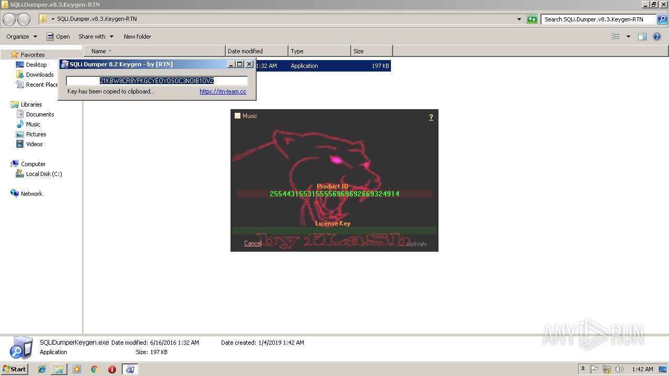Viewport: 669px width, 376px height.
Task: Close the SQLi Dumper Keygen window
Action: pos(249,64)
